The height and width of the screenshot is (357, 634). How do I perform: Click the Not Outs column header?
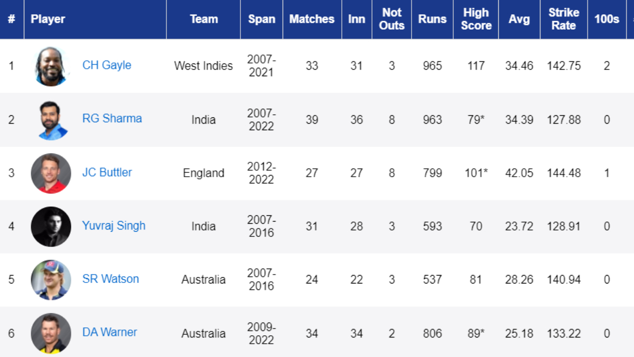coord(391,19)
